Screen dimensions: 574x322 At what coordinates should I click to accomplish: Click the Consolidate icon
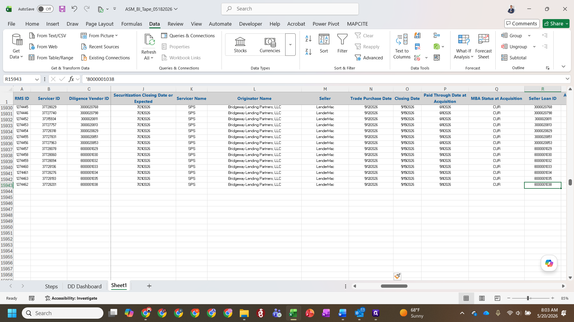(437, 35)
